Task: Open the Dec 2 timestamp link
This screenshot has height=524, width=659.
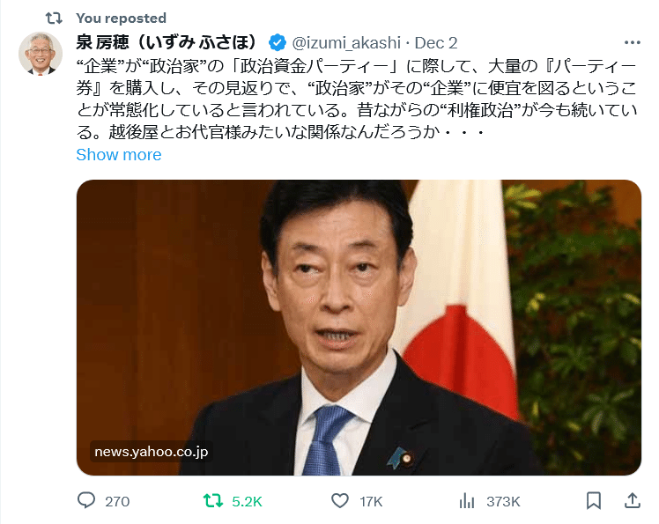Action: pyautogui.click(x=436, y=42)
